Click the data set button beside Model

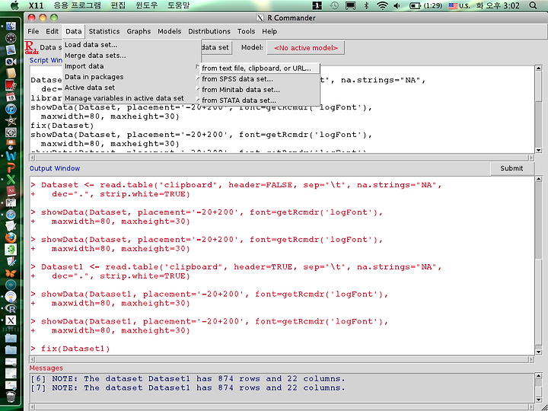(215, 47)
